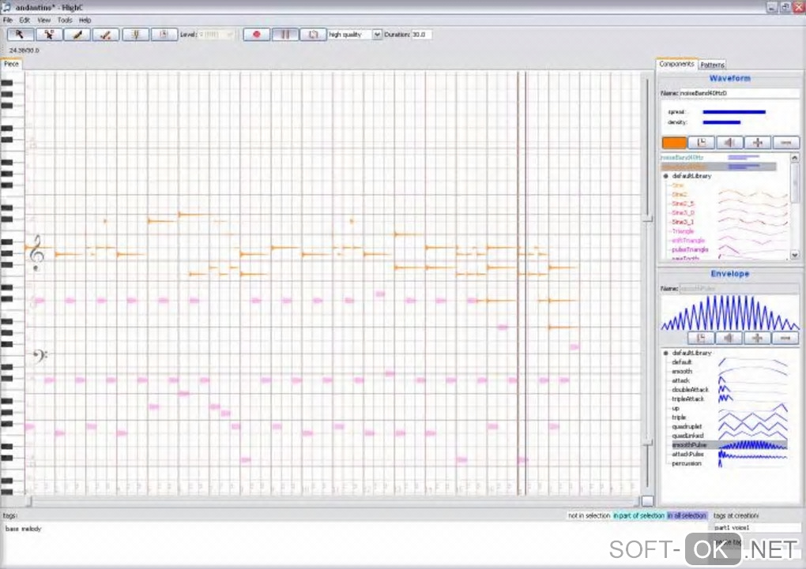Select the pulseTriangle waveform
Image resolution: width=806 pixels, height=569 pixels.
(x=690, y=250)
